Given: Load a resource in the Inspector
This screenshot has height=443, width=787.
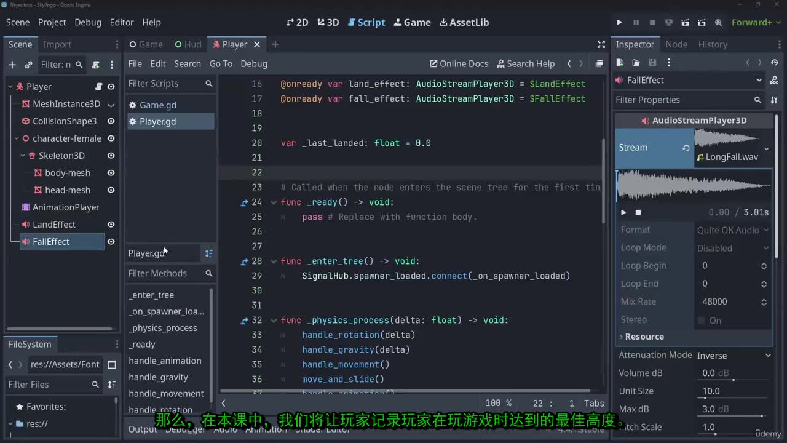Looking at the screenshot, I should click(636, 63).
